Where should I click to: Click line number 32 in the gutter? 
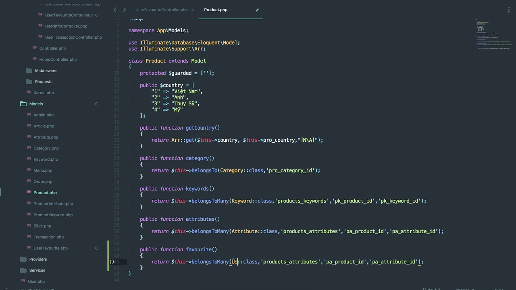(x=117, y=207)
